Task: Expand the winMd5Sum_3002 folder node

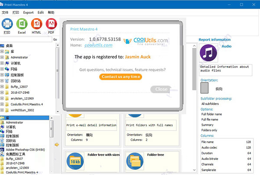Action: [x=2, y=110]
